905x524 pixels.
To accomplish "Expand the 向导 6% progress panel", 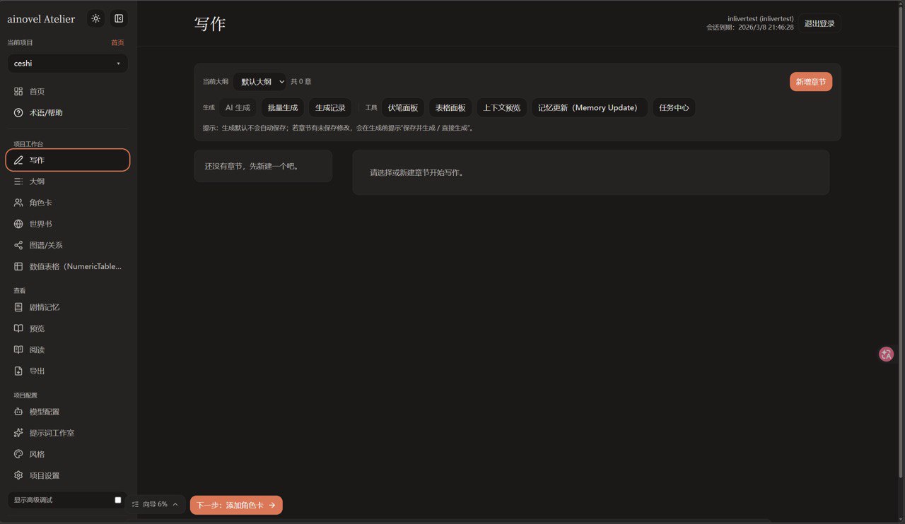I will pyautogui.click(x=155, y=505).
